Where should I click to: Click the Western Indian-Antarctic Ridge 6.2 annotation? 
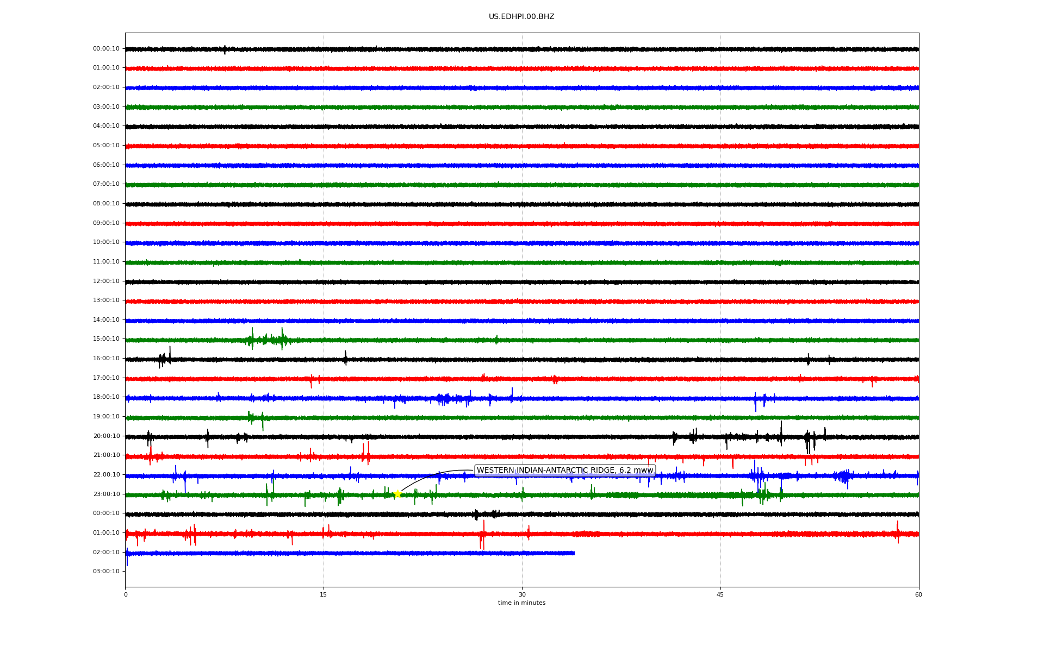565,471
